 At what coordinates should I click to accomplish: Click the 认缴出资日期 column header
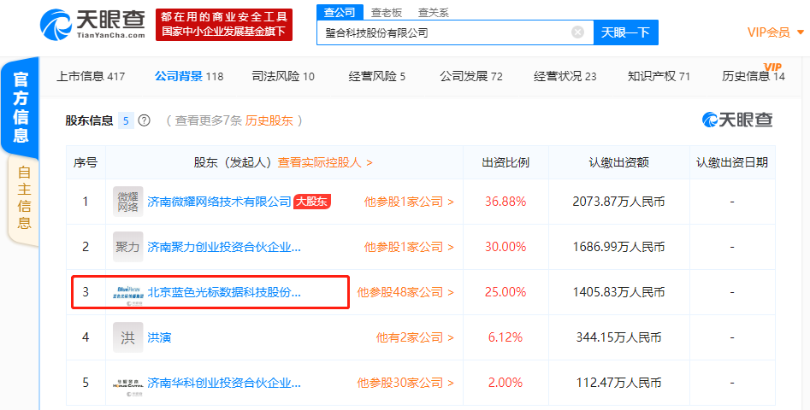732,162
